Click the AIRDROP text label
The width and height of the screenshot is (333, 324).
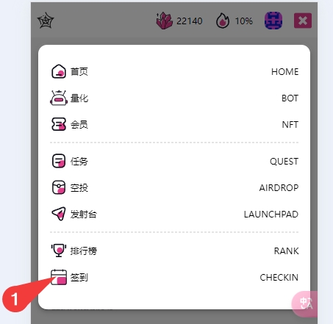coord(279,188)
